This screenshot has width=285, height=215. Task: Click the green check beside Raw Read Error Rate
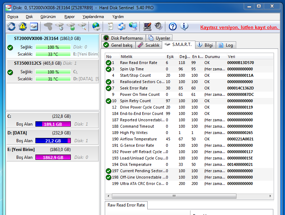click(108, 63)
